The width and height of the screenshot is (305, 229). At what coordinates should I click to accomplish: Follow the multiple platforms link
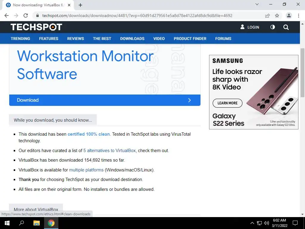[x=86, y=170]
